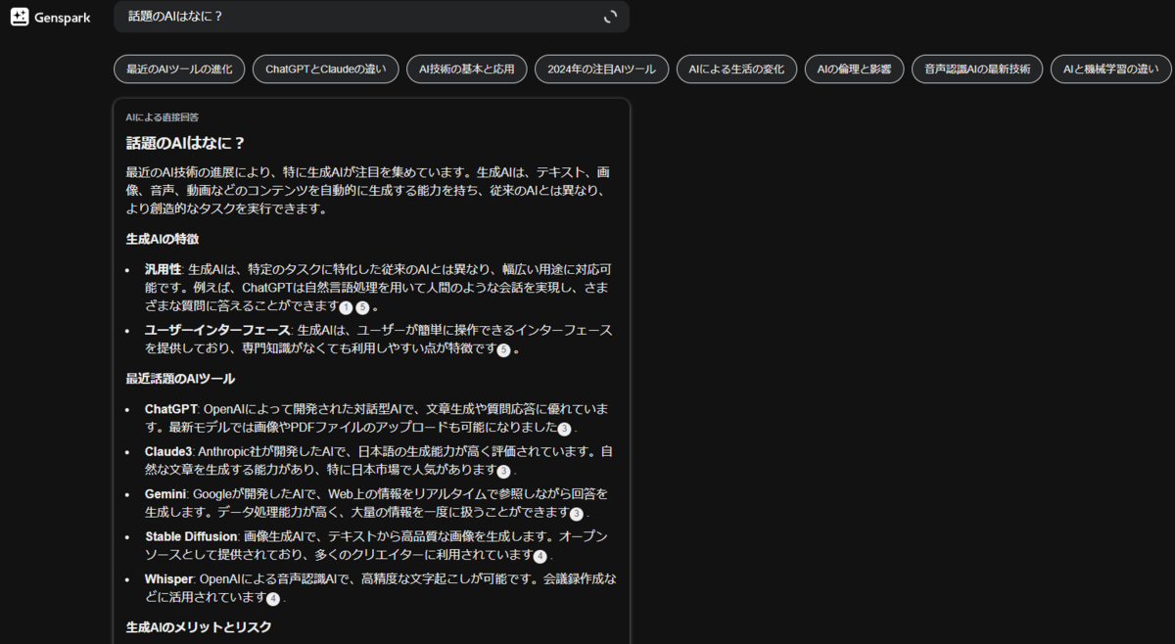This screenshot has height=644, width=1175.
Task: Choose the AI技術の基本と応用 chip
Action: [467, 69]
